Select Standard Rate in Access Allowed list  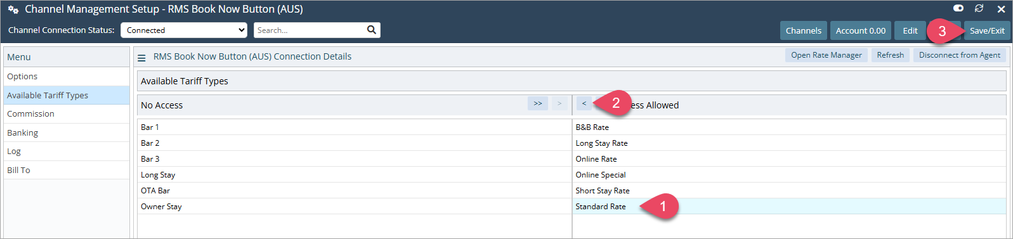point(789,206)
